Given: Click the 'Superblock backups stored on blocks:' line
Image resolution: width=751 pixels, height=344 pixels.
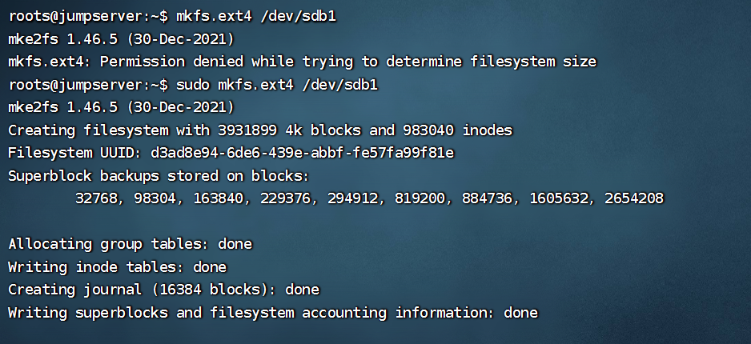Looking at the screenshot, I should coord(159,175).
